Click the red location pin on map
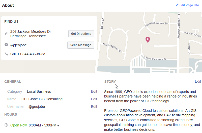The height and width of the screenshot is (133, 202). tap(148, 40)
